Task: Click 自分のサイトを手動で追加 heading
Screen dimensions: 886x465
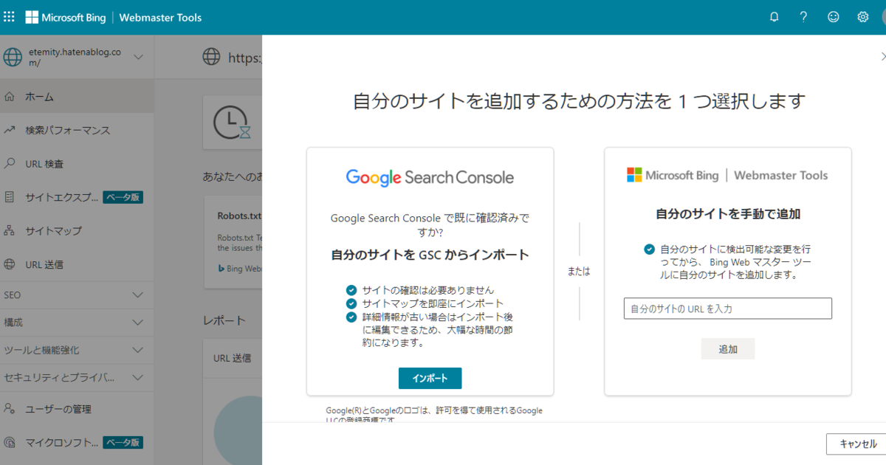Action: (x=728, y=215)
